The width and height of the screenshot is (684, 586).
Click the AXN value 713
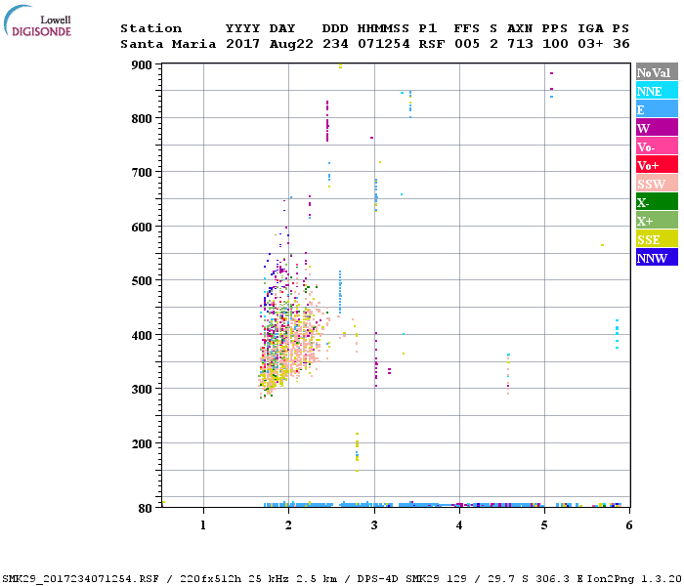[x=520, y=44]
